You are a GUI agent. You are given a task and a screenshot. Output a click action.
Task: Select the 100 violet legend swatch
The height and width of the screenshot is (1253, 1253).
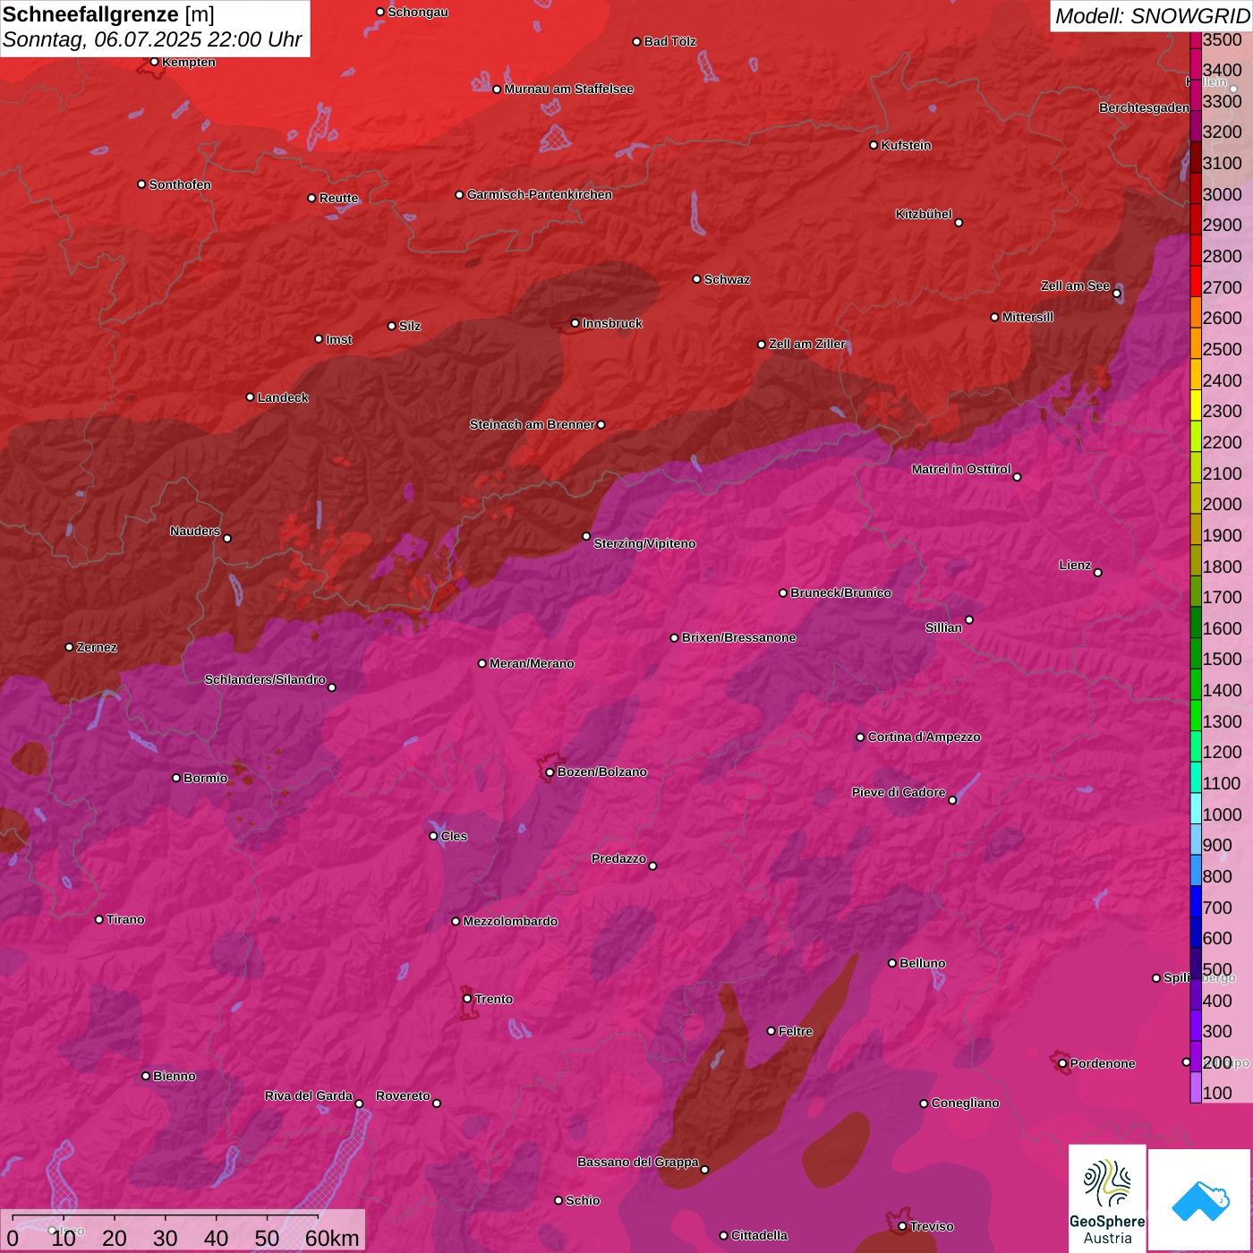1195,1087
